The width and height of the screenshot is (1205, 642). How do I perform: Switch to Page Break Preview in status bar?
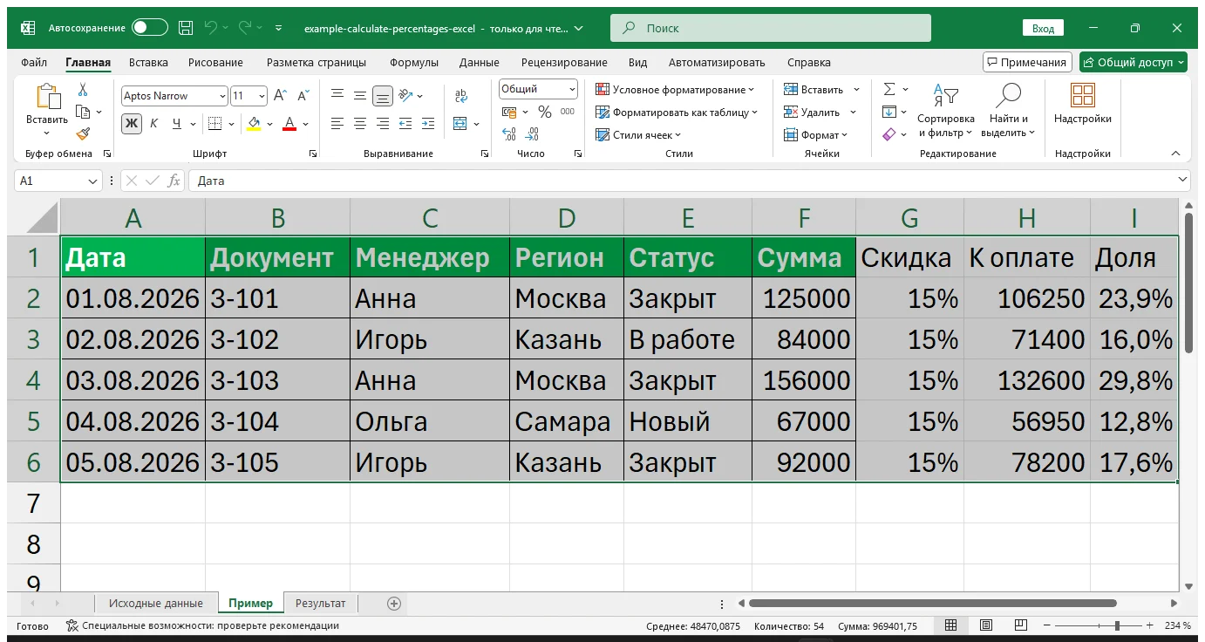(x=1019, y=625)
